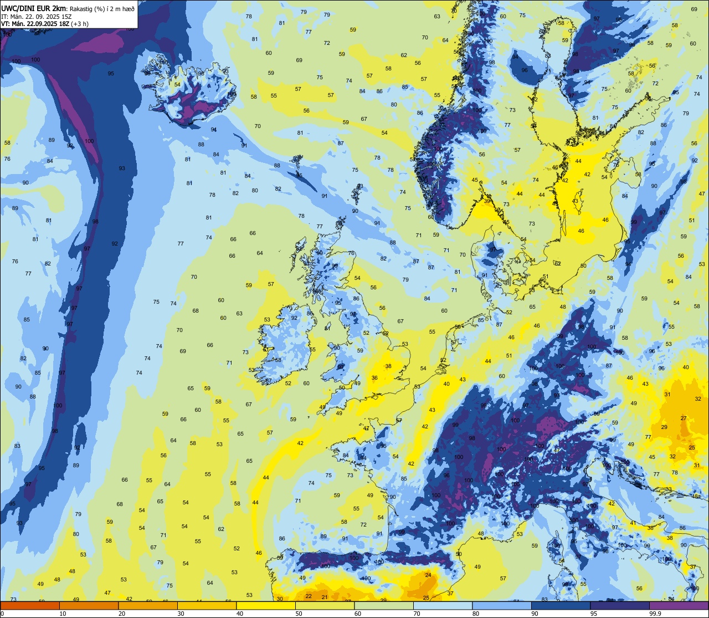The height and width of the screenshot is (618, 709).
Task: Click the '50' label under the color bar
Action: 299,614
